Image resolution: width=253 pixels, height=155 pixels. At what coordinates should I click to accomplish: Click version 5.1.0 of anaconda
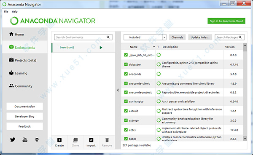coord(233,74)
